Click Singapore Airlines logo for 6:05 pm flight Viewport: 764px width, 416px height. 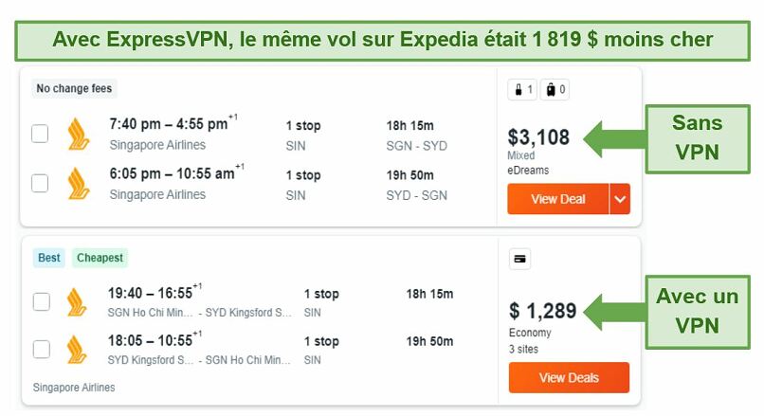(79, 184)
